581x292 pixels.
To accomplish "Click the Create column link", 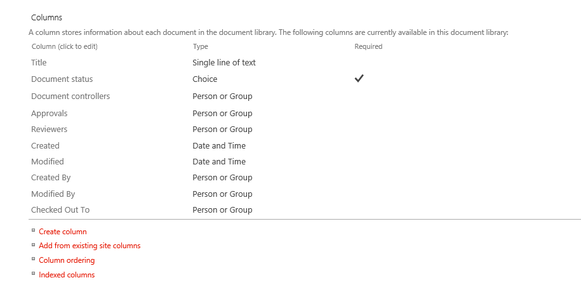I will (x=62, y=232).
